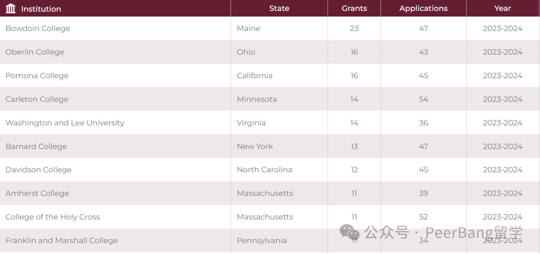Select the Oberlin College row name

[35, 52]
